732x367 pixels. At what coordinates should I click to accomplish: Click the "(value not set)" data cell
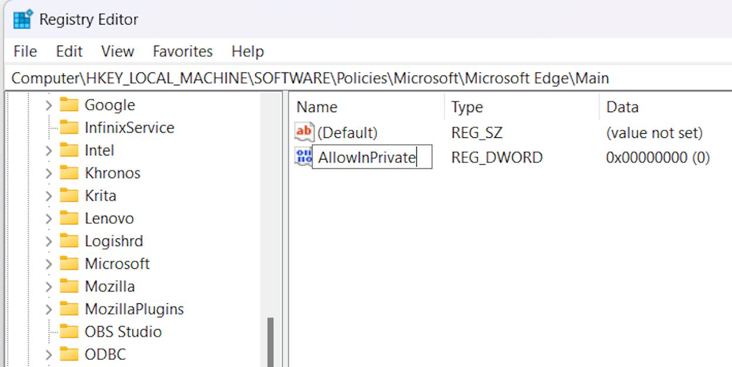[x=654, y=133]
